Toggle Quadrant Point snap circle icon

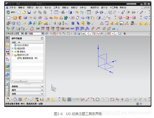pyautogui.click(x=109, y=34)
